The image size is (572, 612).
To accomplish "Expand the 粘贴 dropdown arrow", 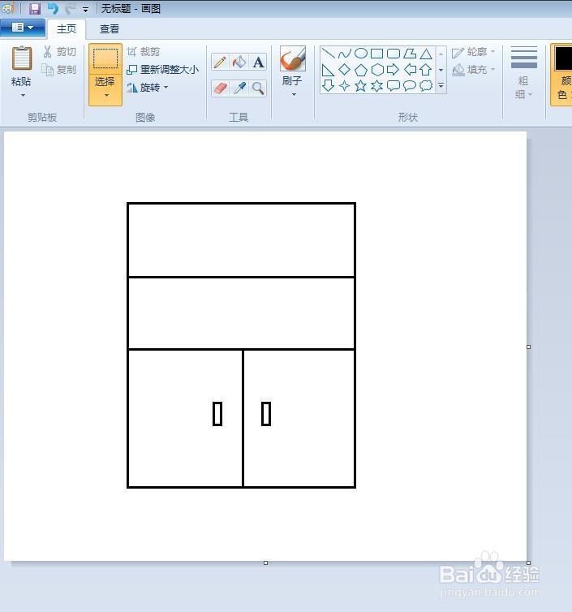I will coord(23,95).
